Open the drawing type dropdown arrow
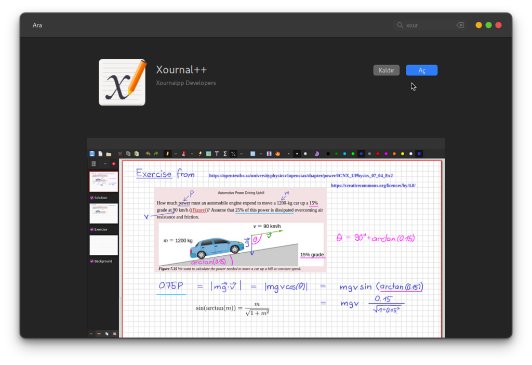This screenshot has width=532, height=365. coord(242,154)
